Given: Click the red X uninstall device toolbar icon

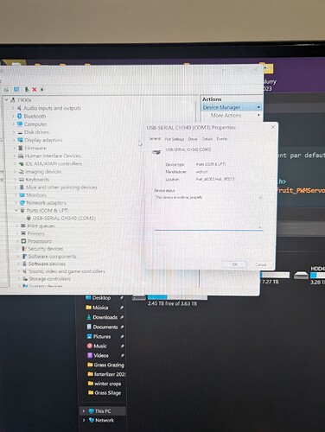Looking at the screenshot, I should tap(35, 90).
